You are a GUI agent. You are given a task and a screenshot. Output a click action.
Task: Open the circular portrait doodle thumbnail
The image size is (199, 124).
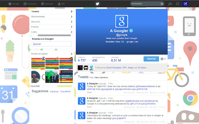[38, 77]
